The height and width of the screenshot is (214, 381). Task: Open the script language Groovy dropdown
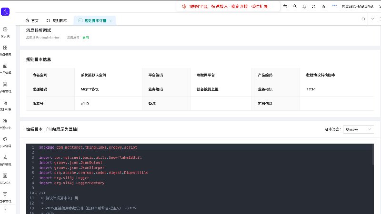click(x=359, y=129)
